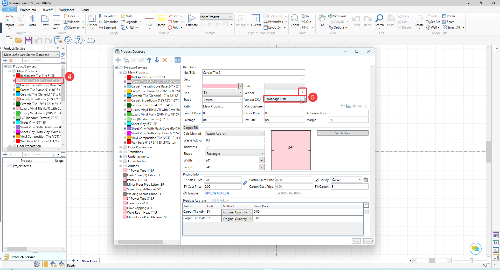The height and width of the screenshot is (270, 500).
Task: Adjust the zoom slider at bottom right
Action: [471, 260]
